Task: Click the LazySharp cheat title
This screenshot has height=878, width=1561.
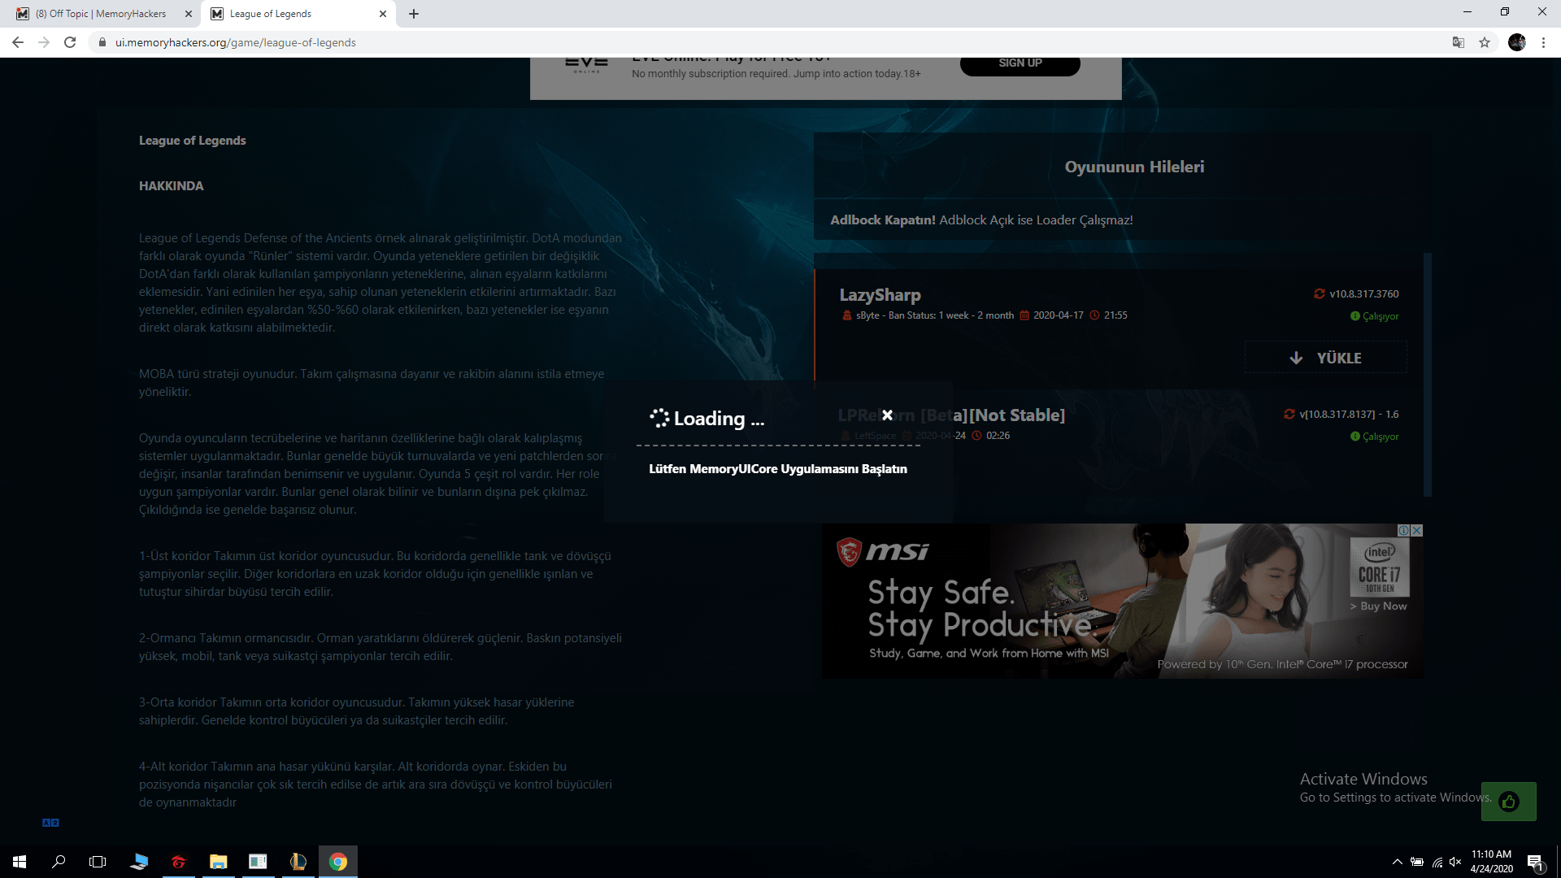Action: click(x=880, y=294)
